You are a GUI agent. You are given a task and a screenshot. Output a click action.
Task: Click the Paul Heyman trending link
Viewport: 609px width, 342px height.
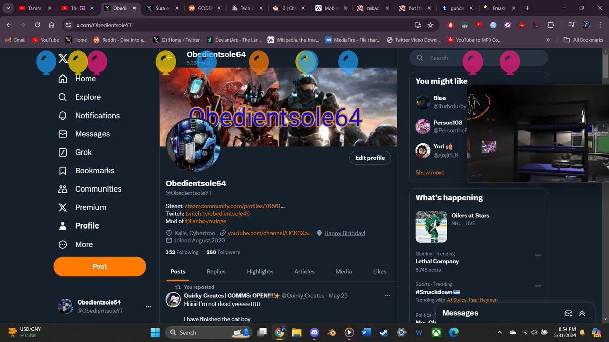point(483,300)
